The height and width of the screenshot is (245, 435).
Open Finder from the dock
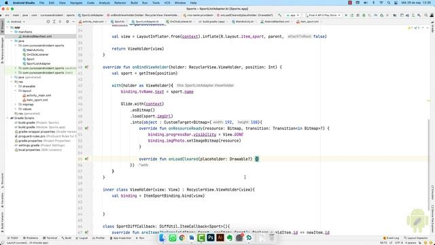[x=162, y=238]
